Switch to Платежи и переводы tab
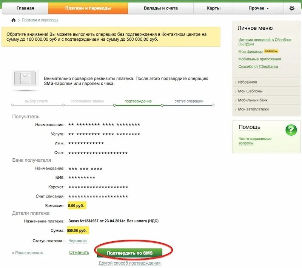 point(88,8)
